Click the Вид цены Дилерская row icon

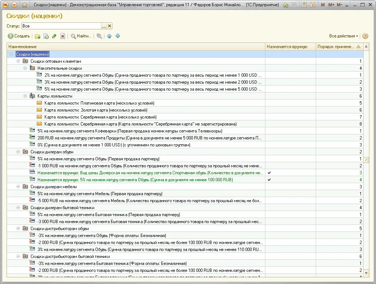click(x=32, y=172)
